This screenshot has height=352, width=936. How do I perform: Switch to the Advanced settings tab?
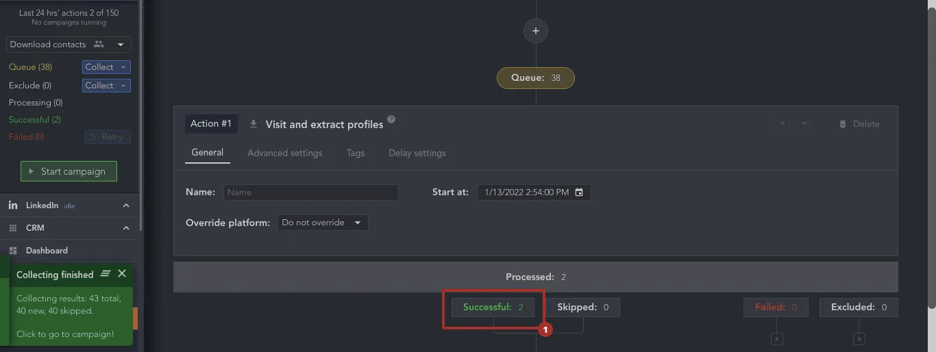click(x=285, y=153)
